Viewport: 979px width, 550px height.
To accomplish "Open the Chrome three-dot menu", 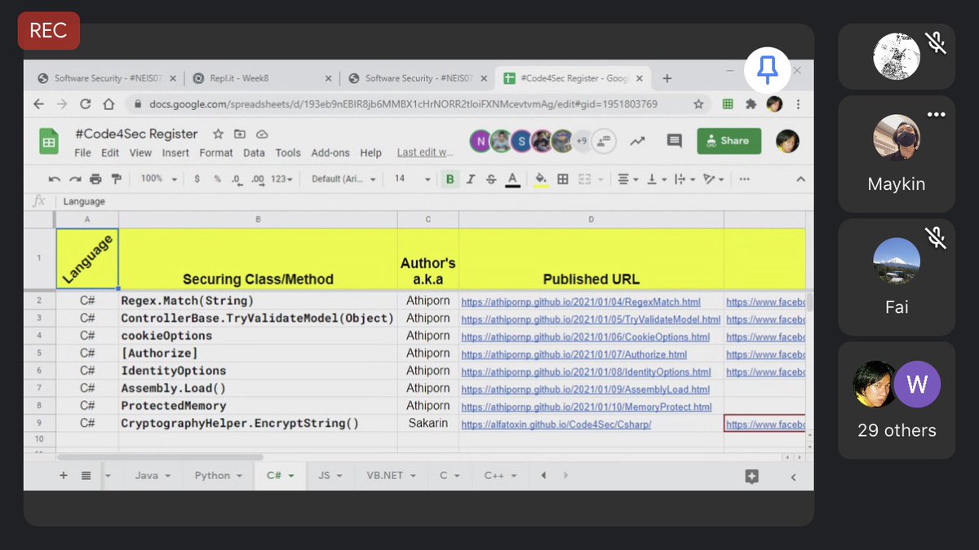I will (798, 104).
